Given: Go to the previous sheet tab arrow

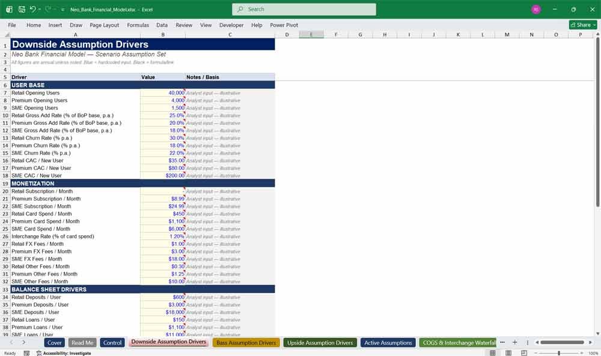Looking at the screenshot, I should [12, 343].
